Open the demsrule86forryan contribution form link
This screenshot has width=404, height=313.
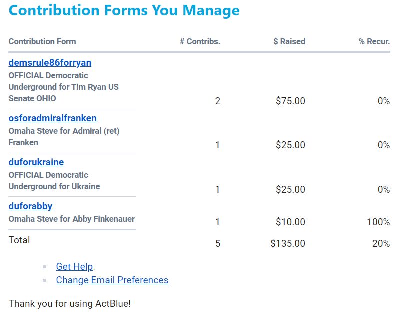[x=50, y=63]
